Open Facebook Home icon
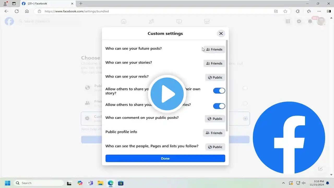Image resolution: width=334 pixels, height=188 pixels. click(x=124, y=21)
